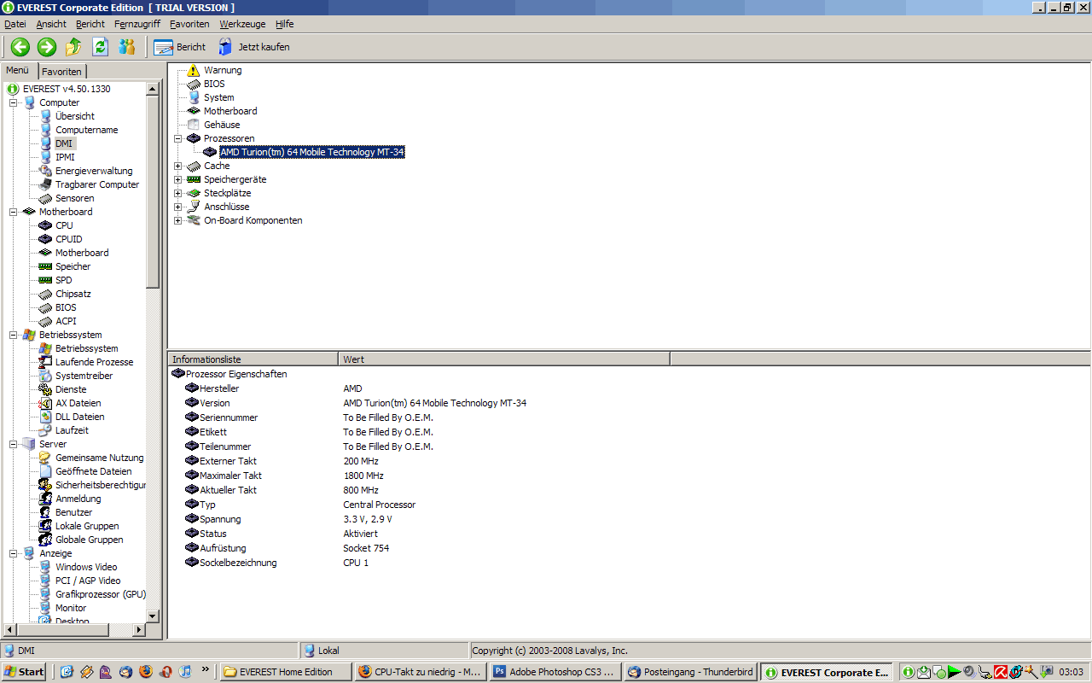Open the Ansicht menu
The image size is (1092, 683).
point(51,24)
